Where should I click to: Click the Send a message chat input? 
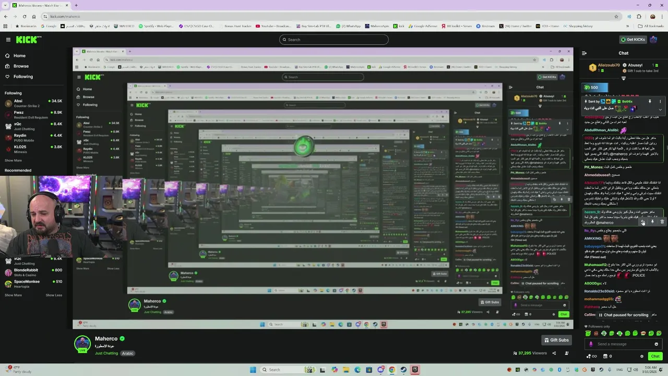[x=624, y=344]
